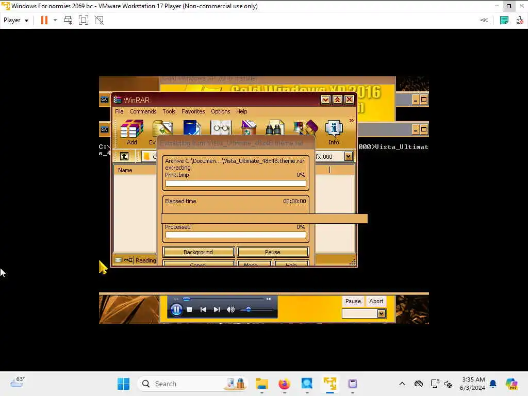Click the WinRAR title bar app icon
Screen dimensions: 528x396
pyautogui.click(x=117, y=100)
